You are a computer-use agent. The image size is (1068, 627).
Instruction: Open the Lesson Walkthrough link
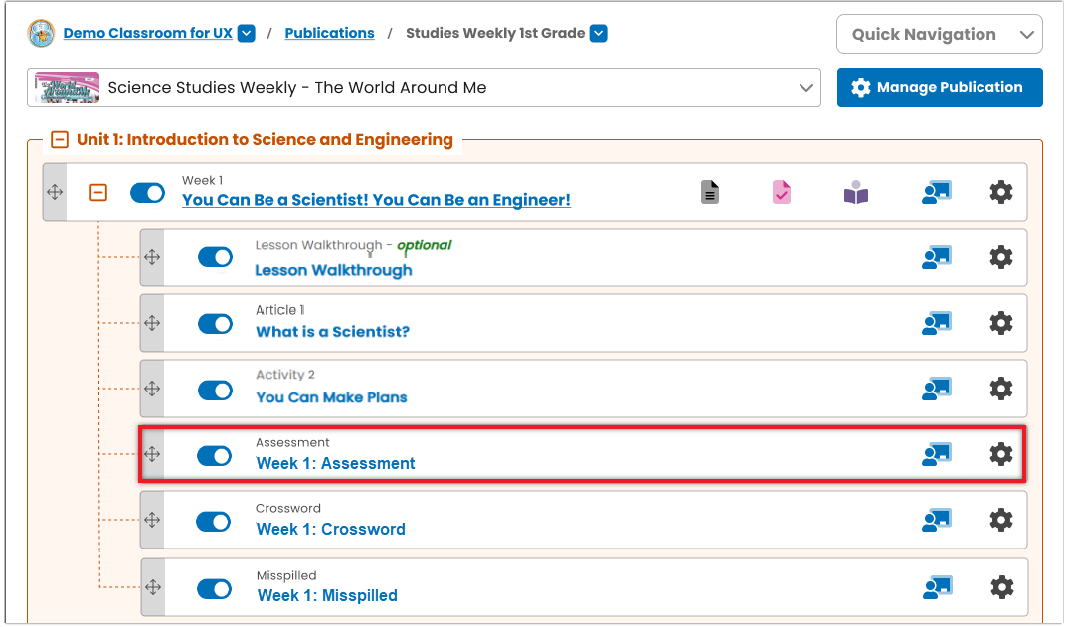coord(333,270)
